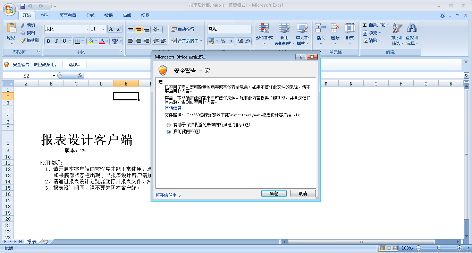Open the font name 宋体 dropdown
Image resolution: width=472 pixels, height=253 pixels.
click(87, 29)
